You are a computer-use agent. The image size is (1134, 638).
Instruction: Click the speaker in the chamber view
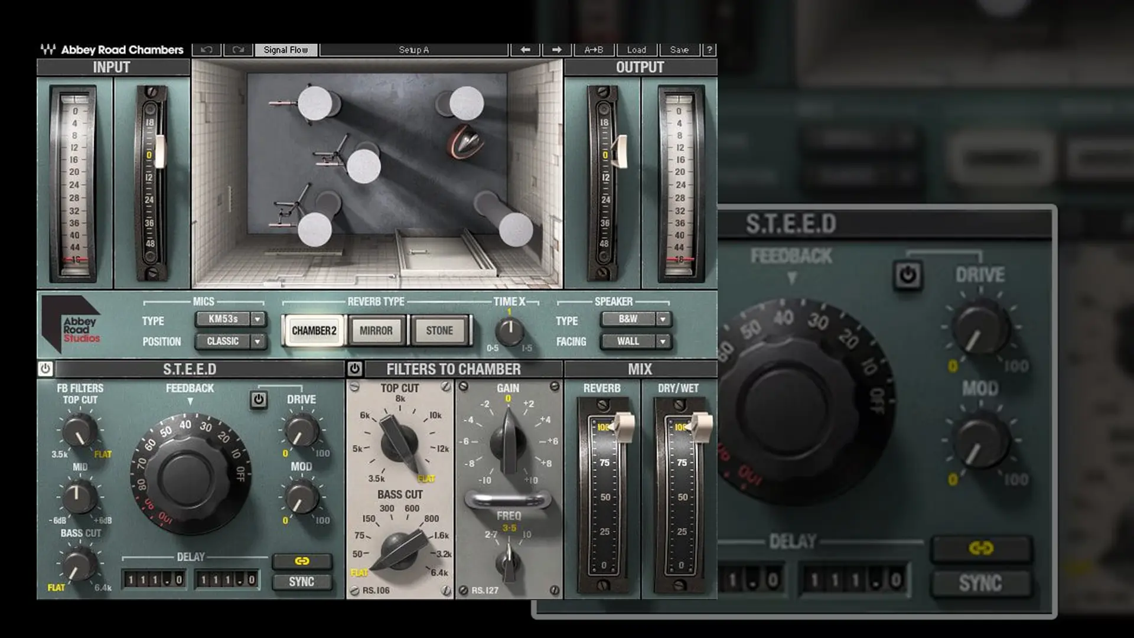coord(465,142)
